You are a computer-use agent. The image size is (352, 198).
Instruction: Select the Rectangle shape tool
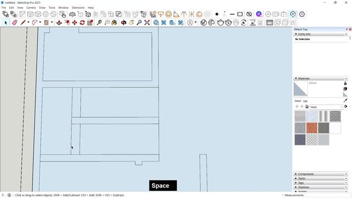pyautogui.click(x=46, y=23)
